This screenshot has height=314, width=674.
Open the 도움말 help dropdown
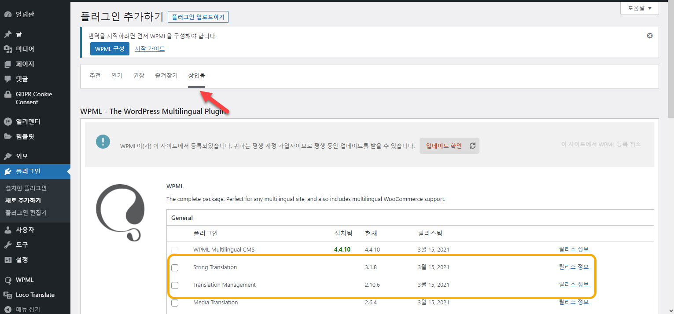(x=640, y=8)
